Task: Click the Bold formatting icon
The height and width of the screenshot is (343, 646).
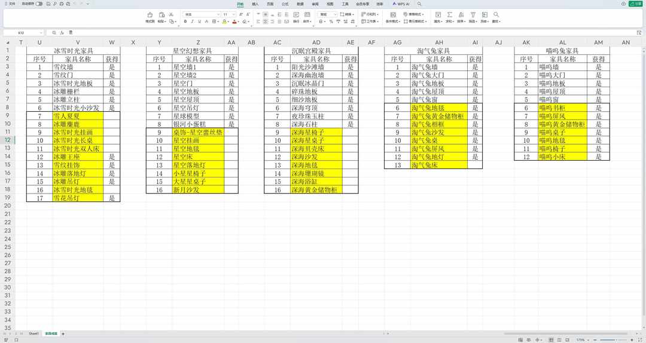Action: pyautogui.click(x=185, y=21)
